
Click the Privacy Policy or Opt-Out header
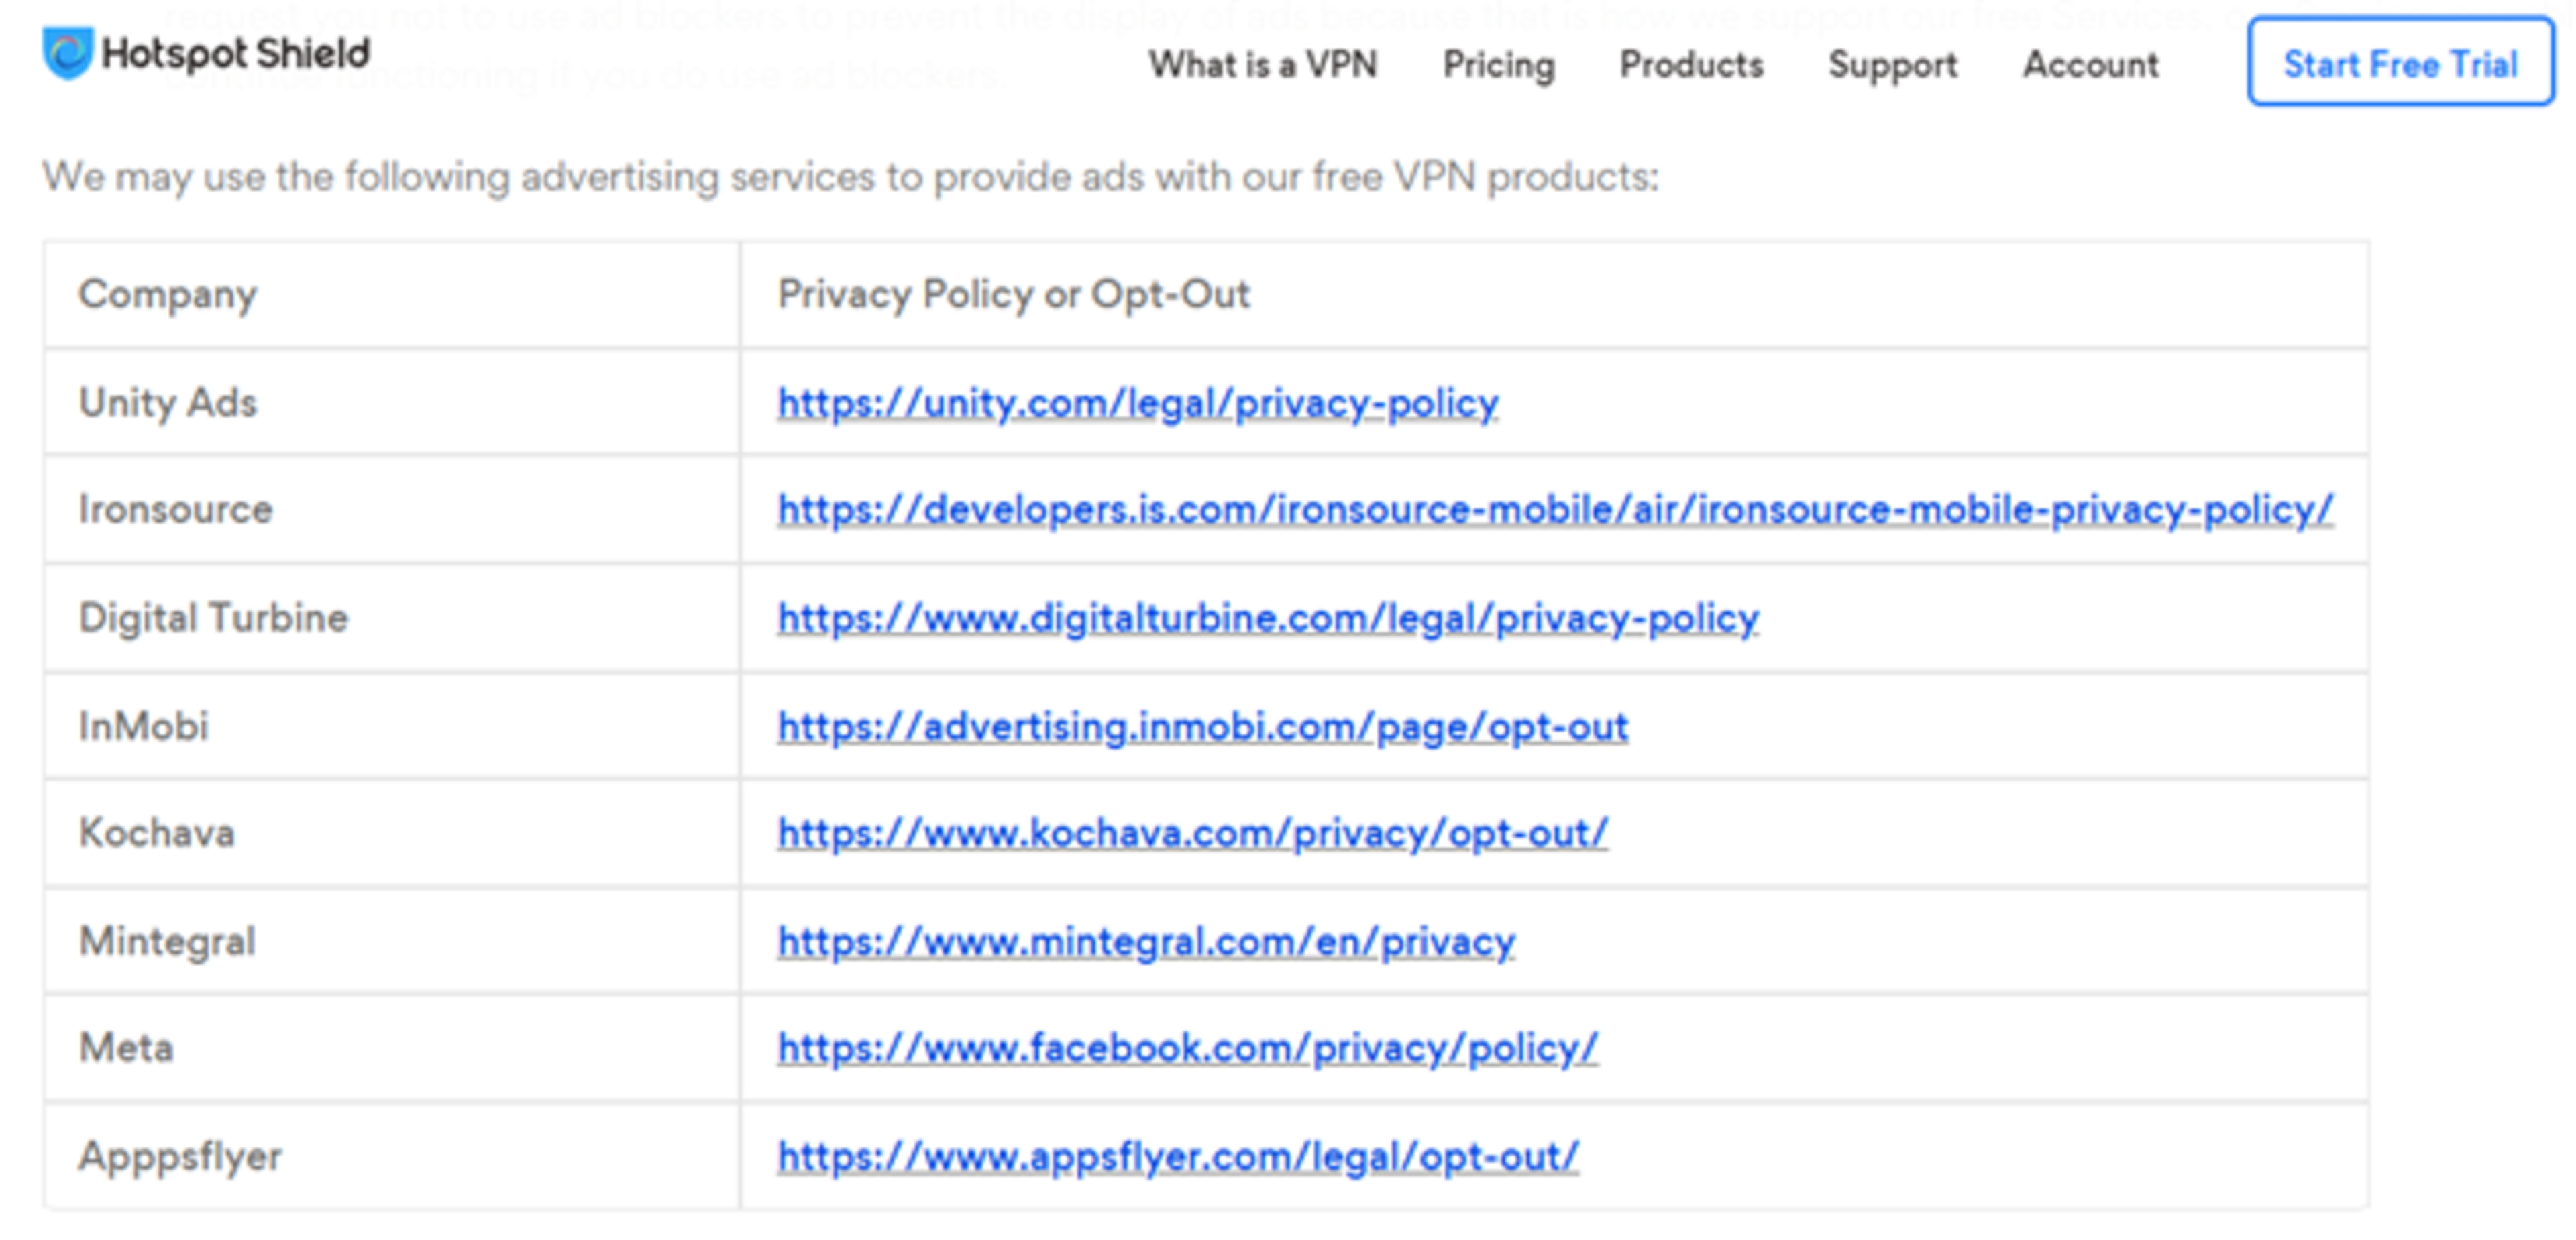click(1013, 295)
